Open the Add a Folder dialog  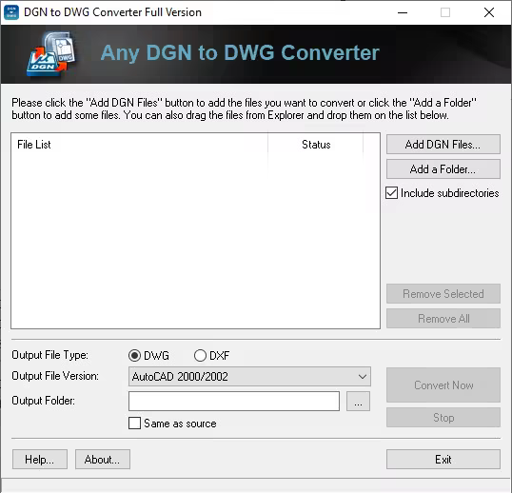point(443,169)
